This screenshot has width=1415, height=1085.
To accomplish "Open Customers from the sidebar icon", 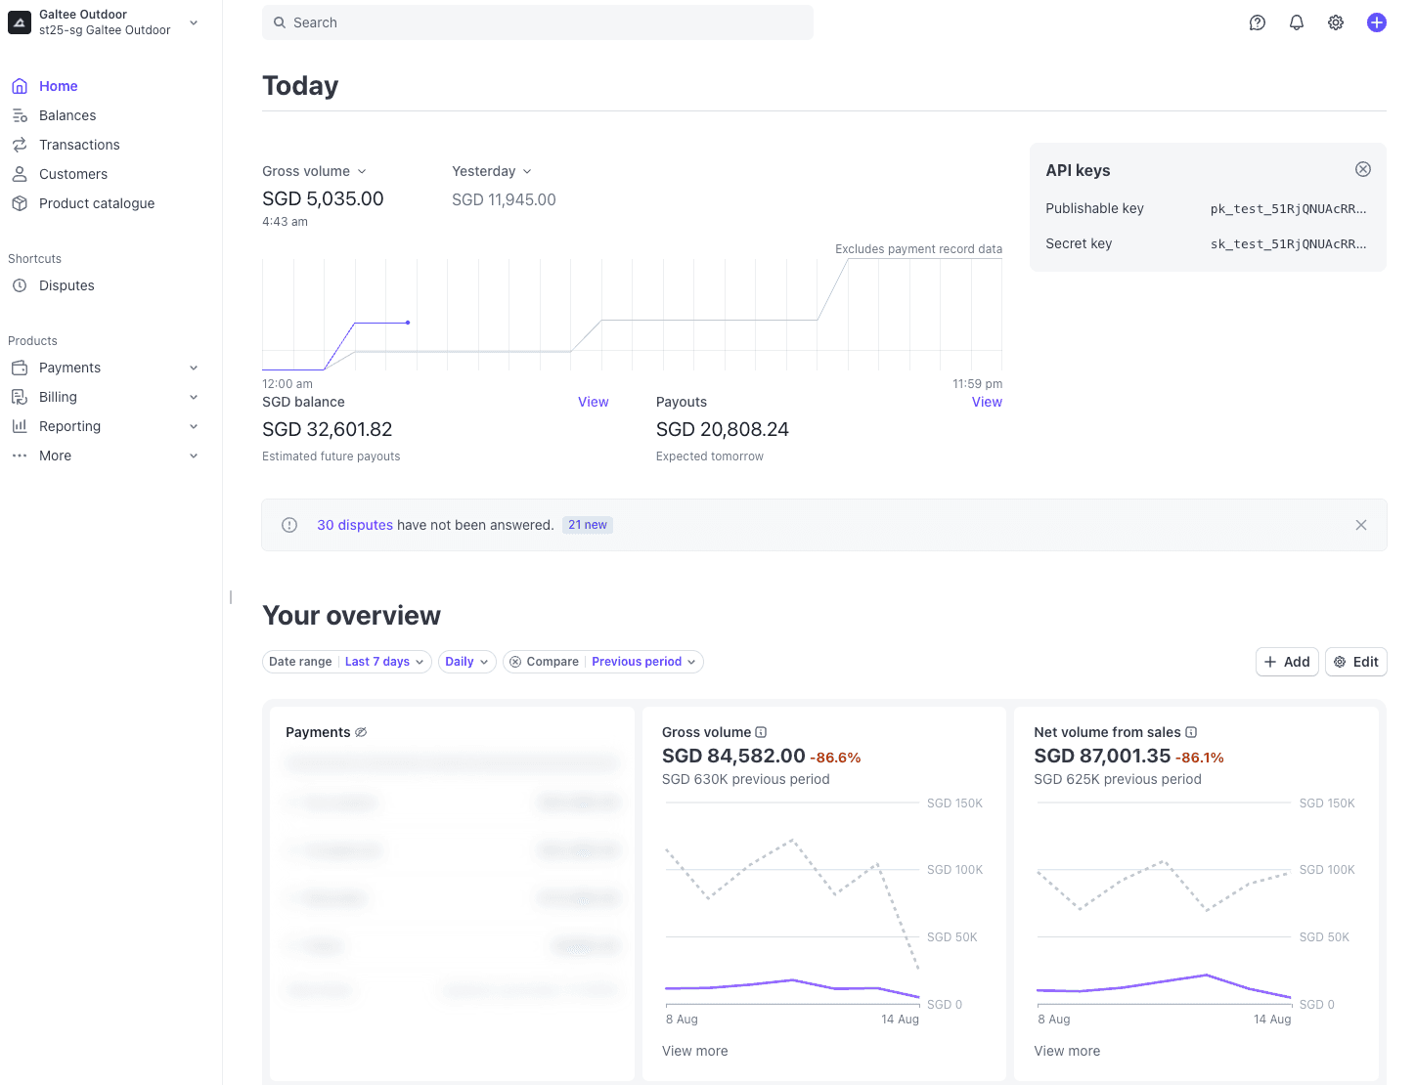I will 20,173.
